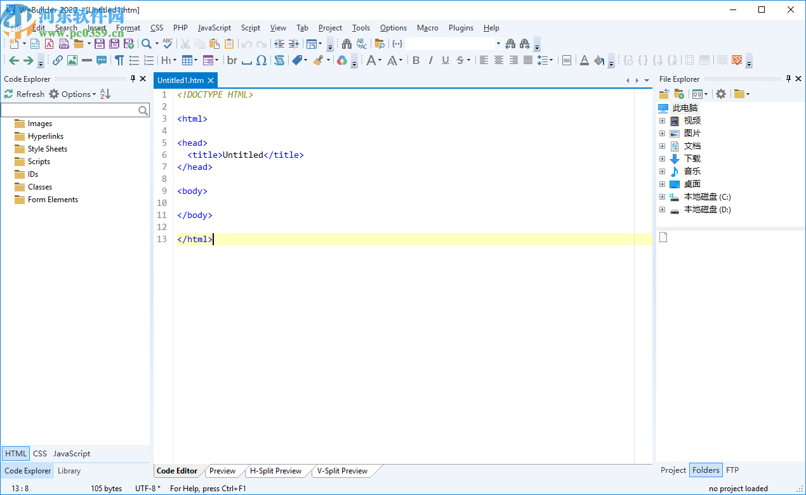Insert a hyperlink using the link icon
This screenshot has width=806, height=495.
58,60
